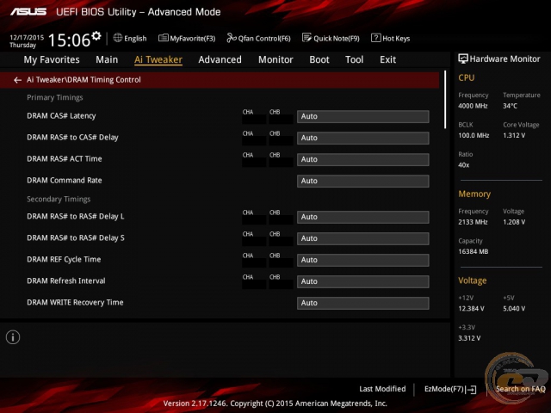Click the DRAM REF Cycle Time label
The height and width of the screenshot is (413, 551).
(x=64, y=260)
